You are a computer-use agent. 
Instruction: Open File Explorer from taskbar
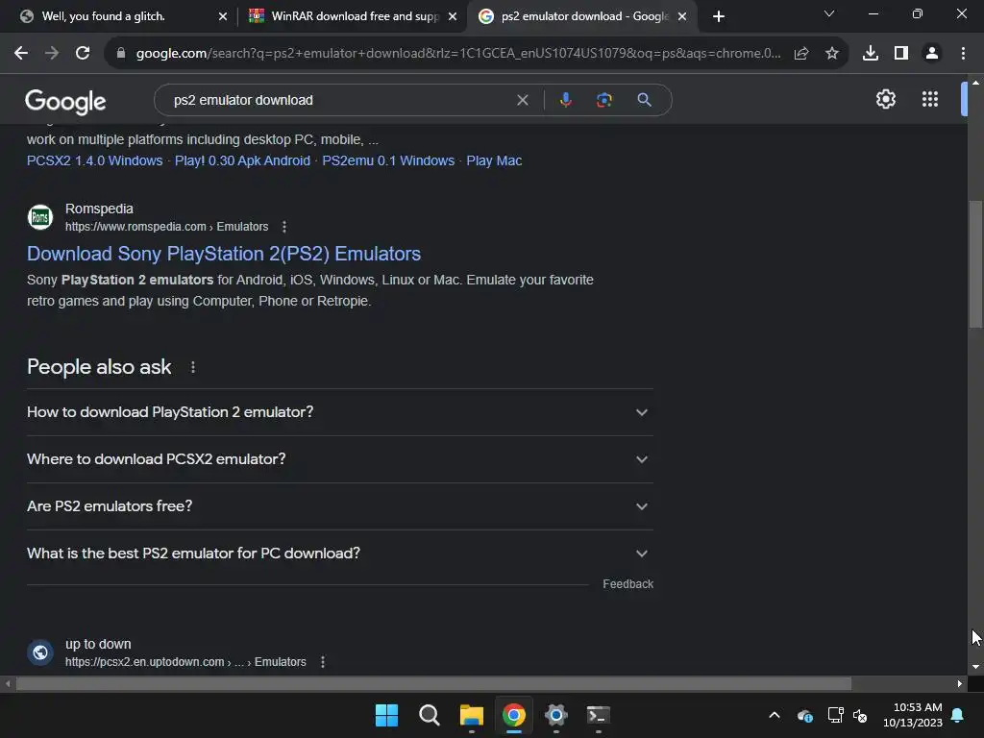click(471, 715)
